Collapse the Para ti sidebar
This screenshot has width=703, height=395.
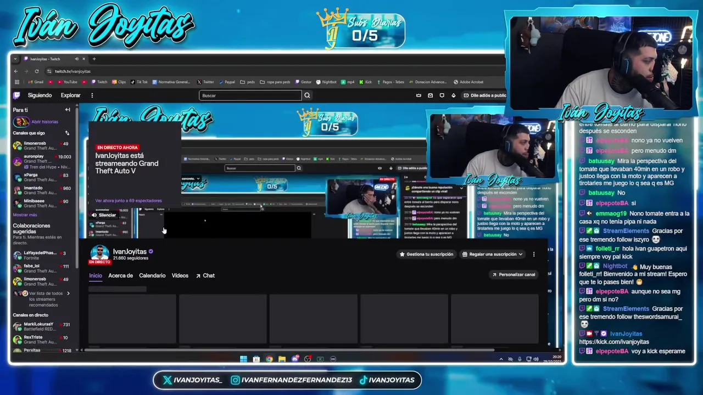coord(68,110)
